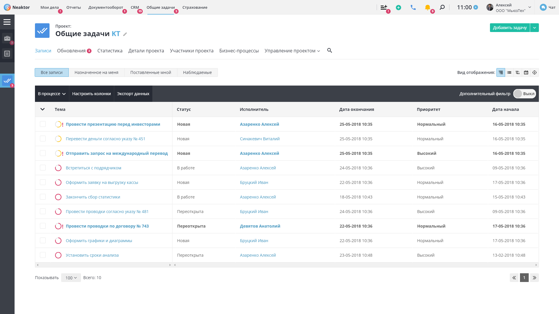Screen dimensions: 559x314
Task: Open the rows-per-page 100 dropdown
Action: [x=71, y=278]
